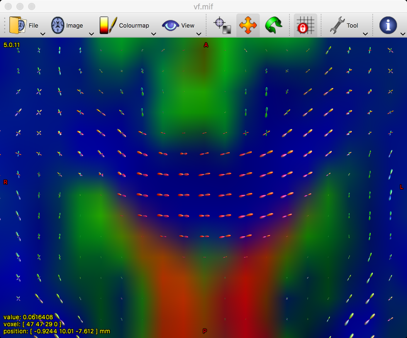Viewport: 407px width, 338px height.
Task: Open the Tool wrench icon
Action: point(337,25)
